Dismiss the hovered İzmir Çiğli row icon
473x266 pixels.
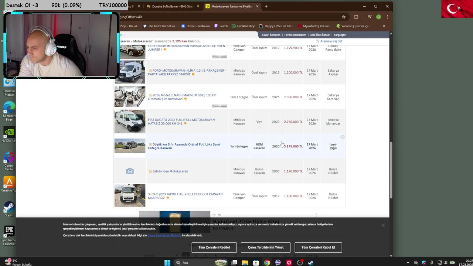[343, 137]
